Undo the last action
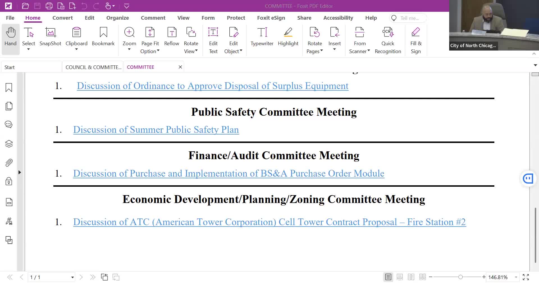The image size is (539, 283). 84,6
